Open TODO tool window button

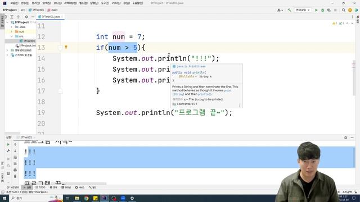coord(40,187)
